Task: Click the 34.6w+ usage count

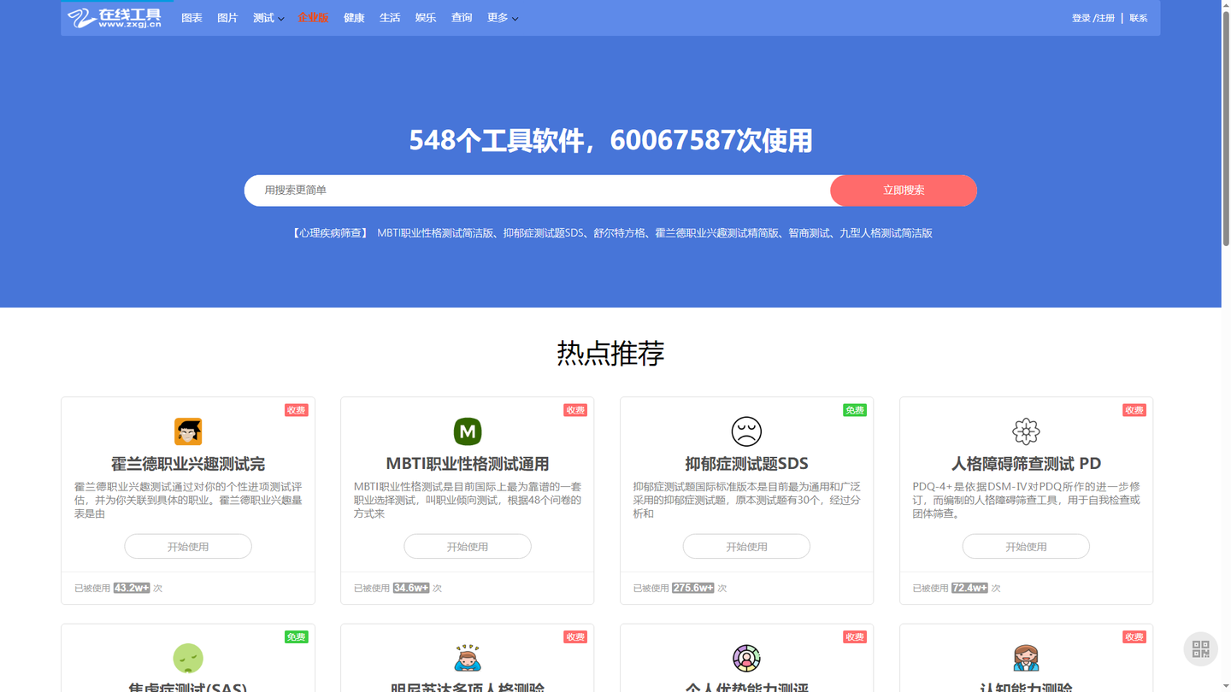Action: pos(411,588)
